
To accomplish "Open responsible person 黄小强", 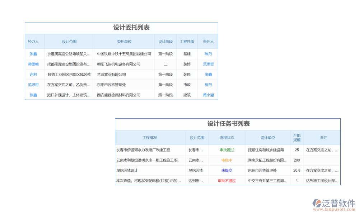I will [x=208, y=95].
